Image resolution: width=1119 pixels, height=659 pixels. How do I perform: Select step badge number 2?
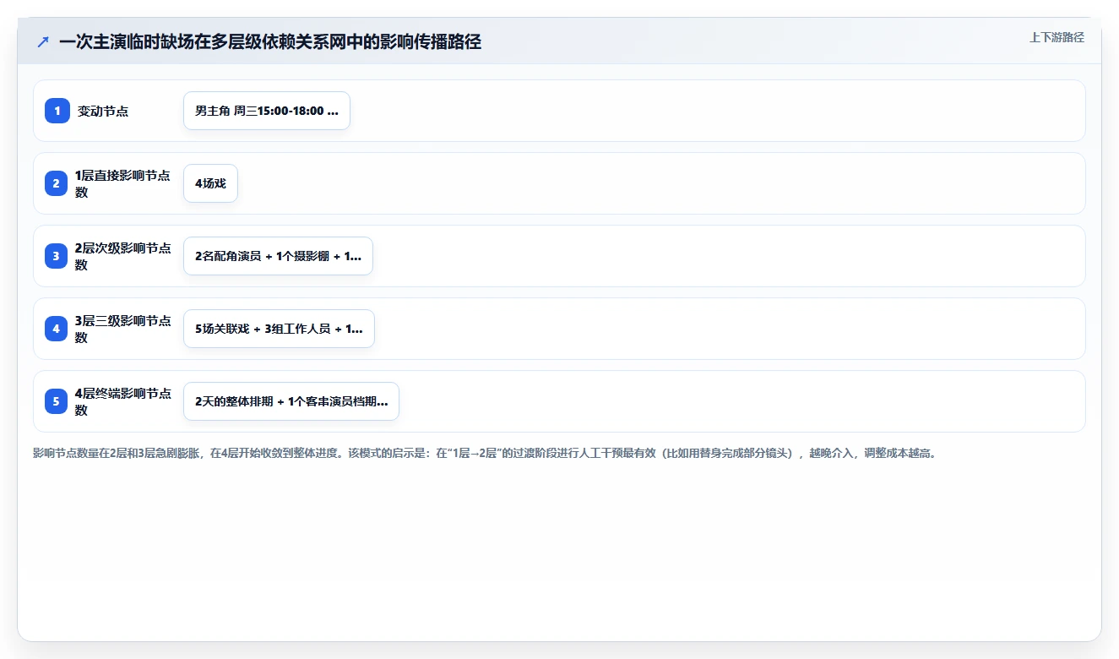click(57, 183)
